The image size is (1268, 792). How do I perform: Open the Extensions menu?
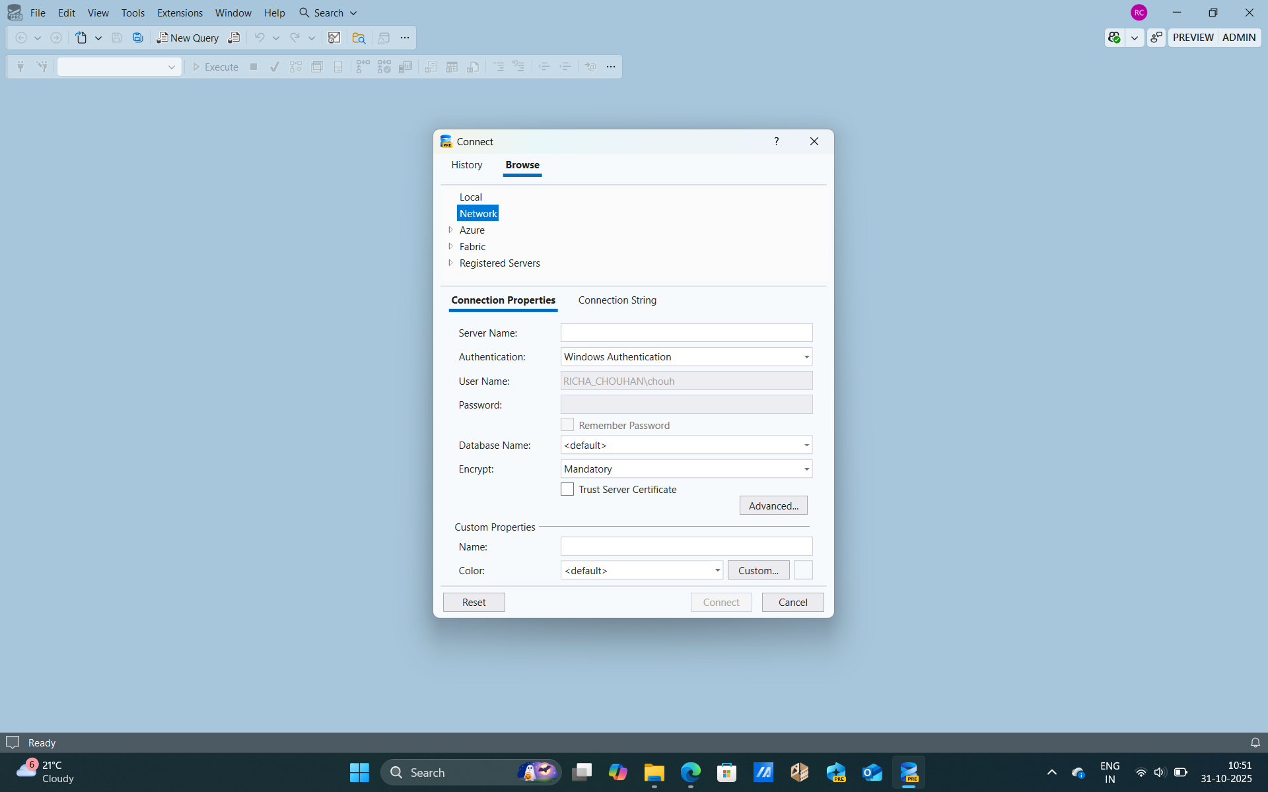[180, 13]
